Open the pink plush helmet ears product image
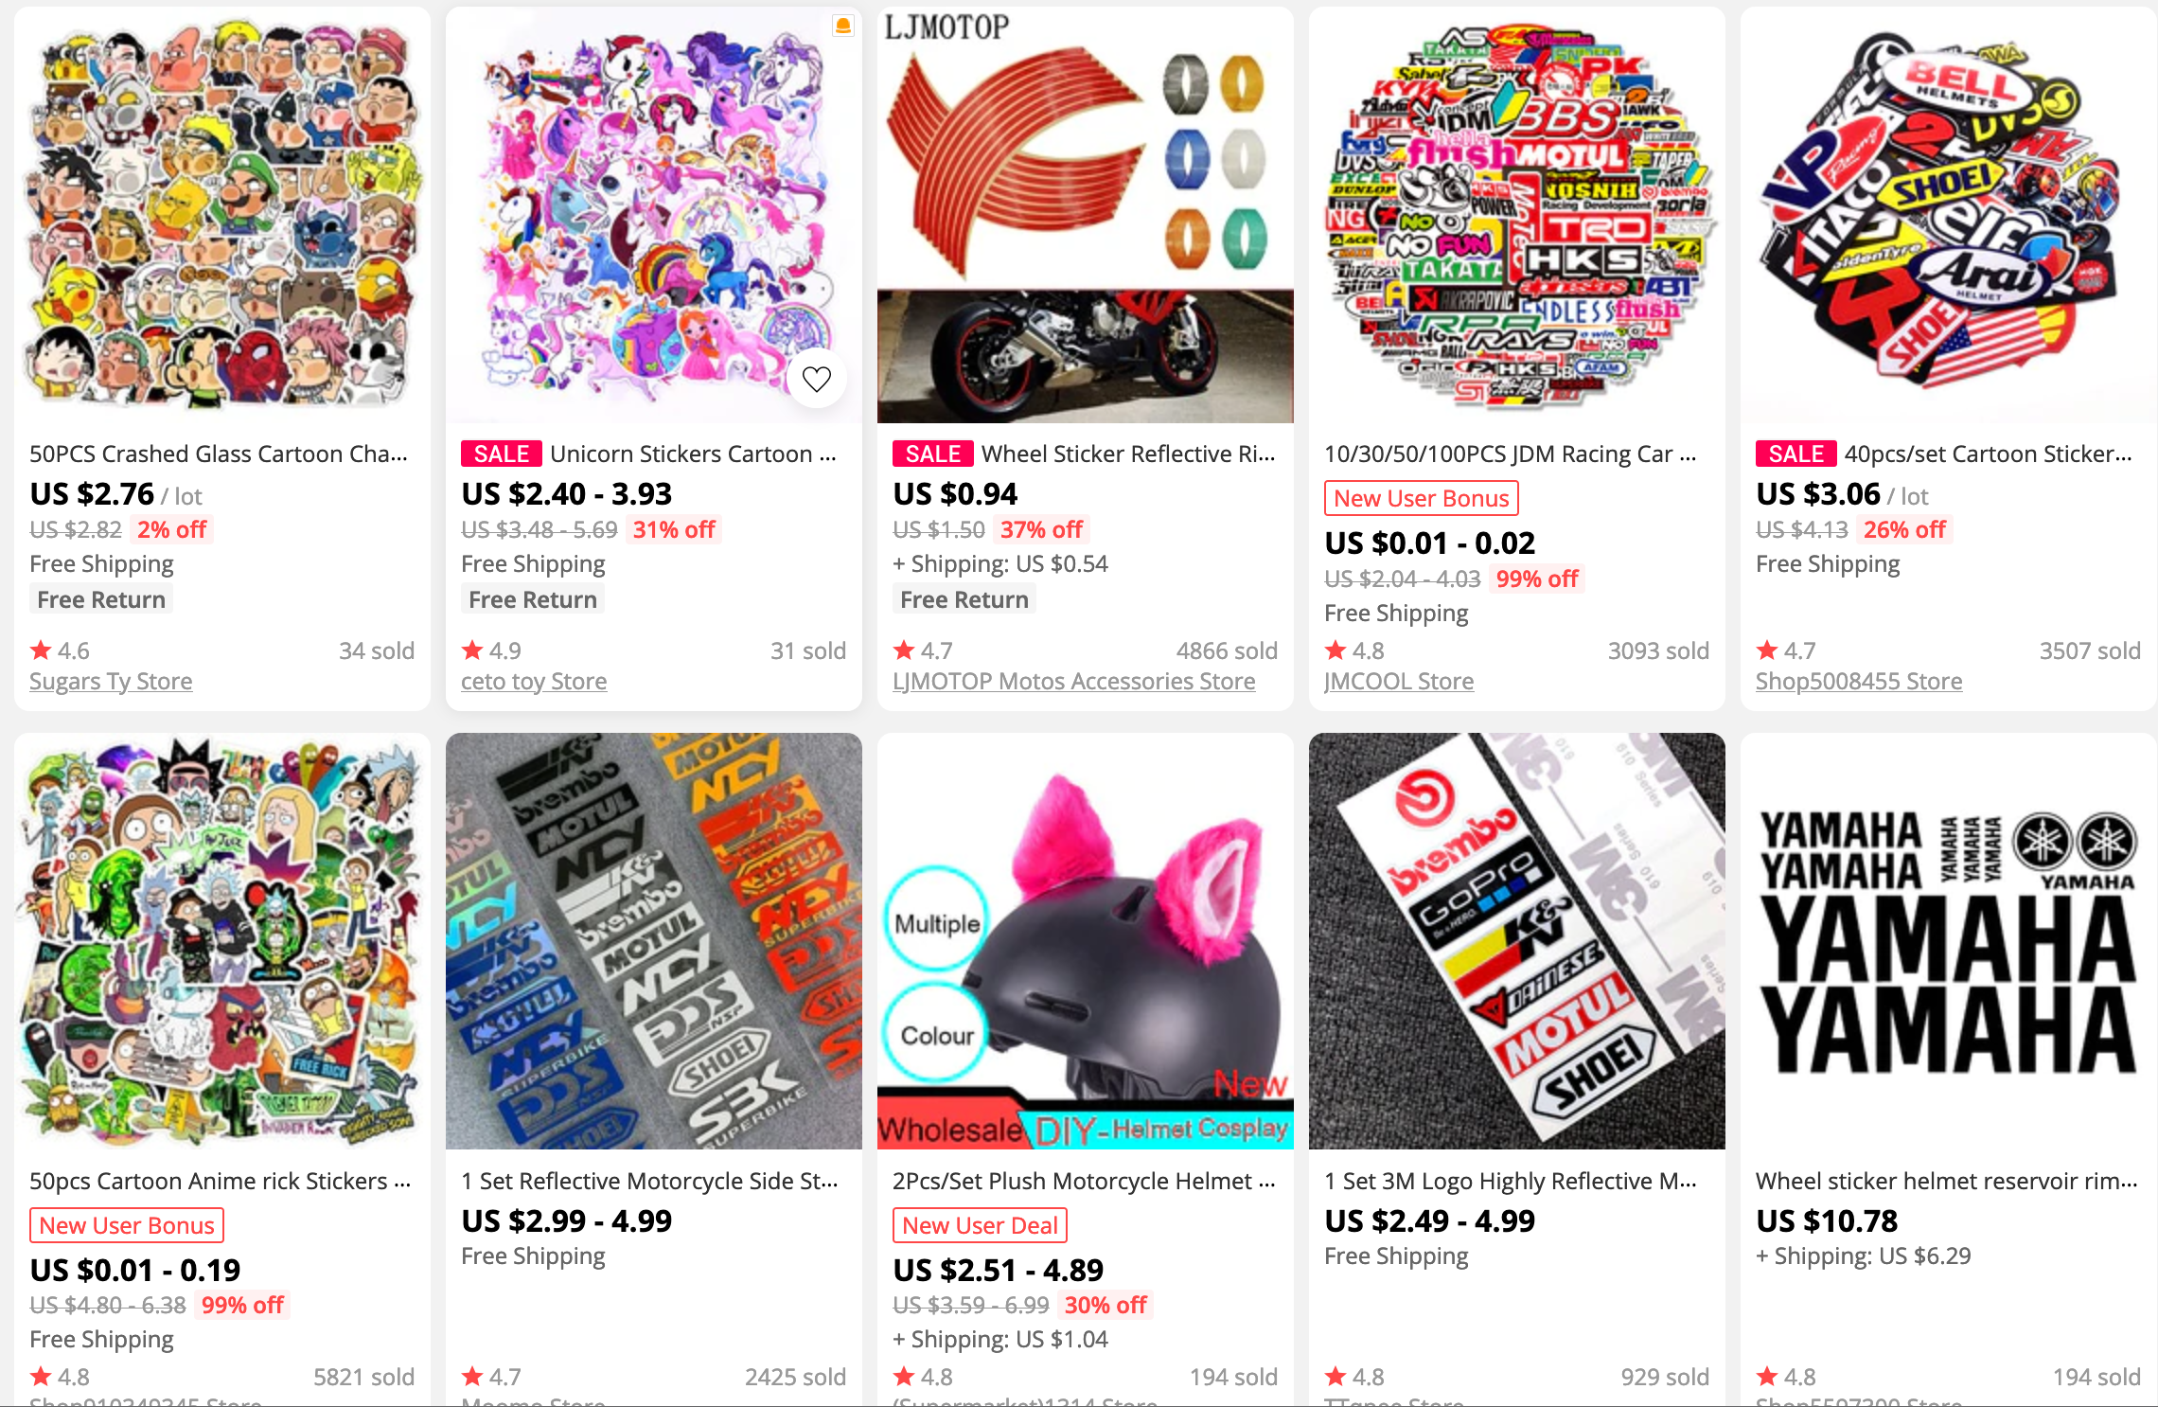 coord(1086,941)
